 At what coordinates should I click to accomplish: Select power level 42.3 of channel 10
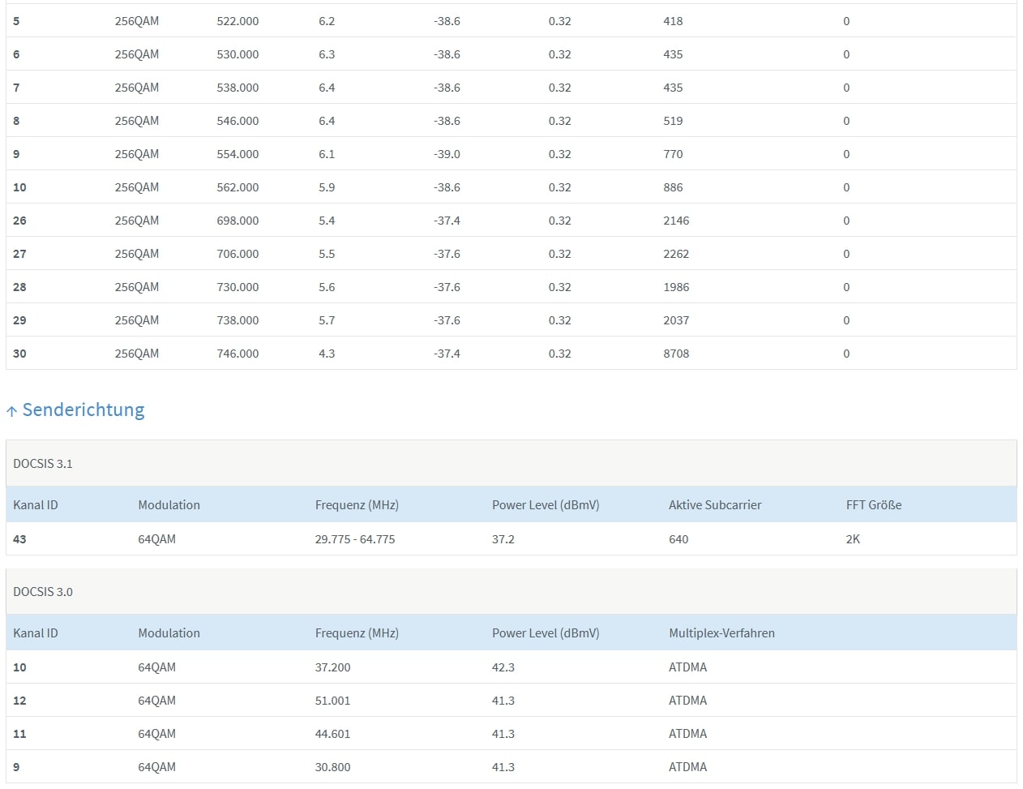(503, 667)
